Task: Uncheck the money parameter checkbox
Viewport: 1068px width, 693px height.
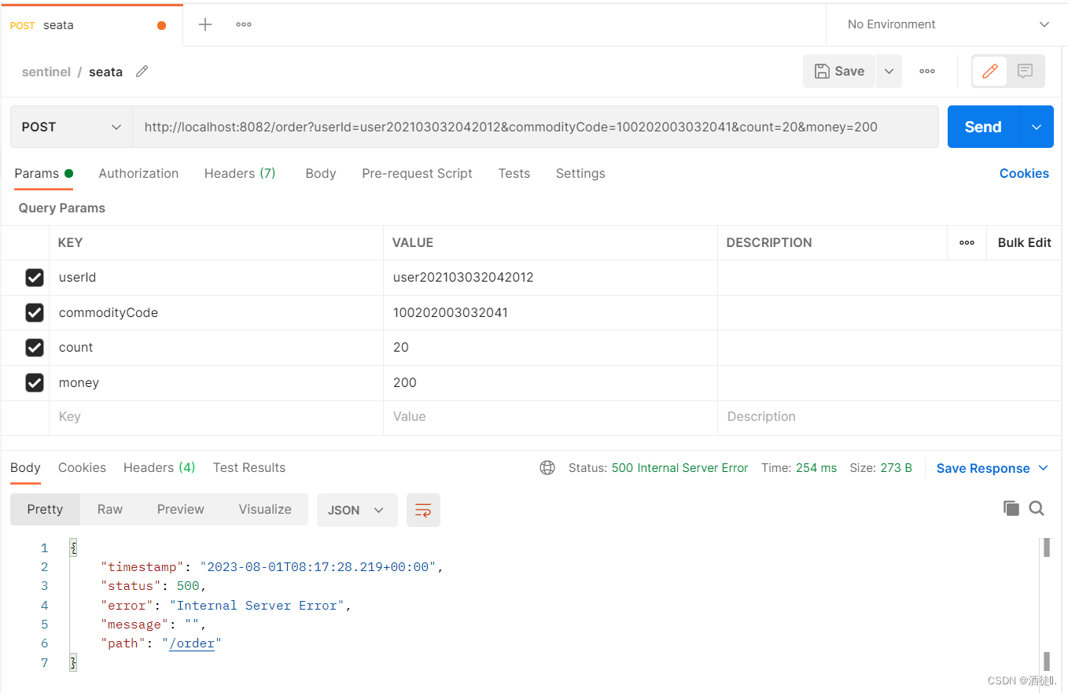Action: click(x=35, y=382)
